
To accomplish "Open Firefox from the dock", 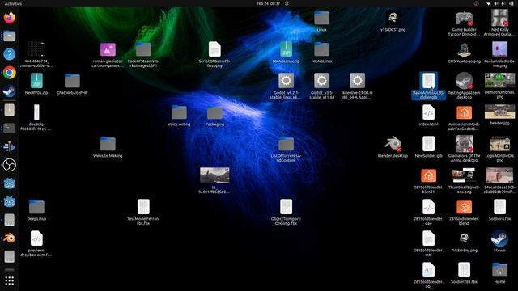I will click(9, 17).
